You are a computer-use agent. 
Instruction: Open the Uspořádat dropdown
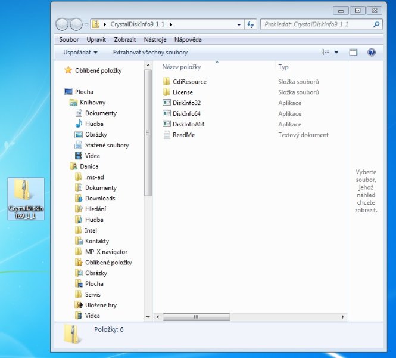click(x=80, y=53)
